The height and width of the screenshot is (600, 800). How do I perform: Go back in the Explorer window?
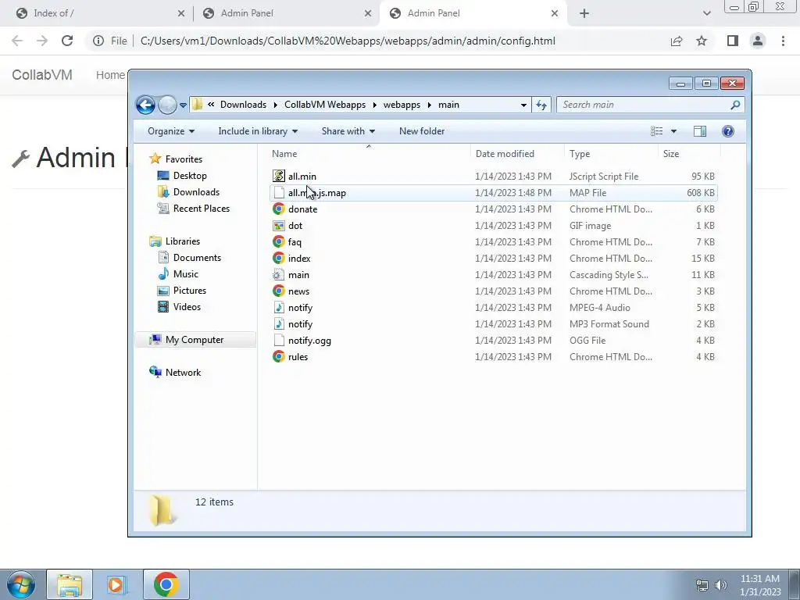145,105
